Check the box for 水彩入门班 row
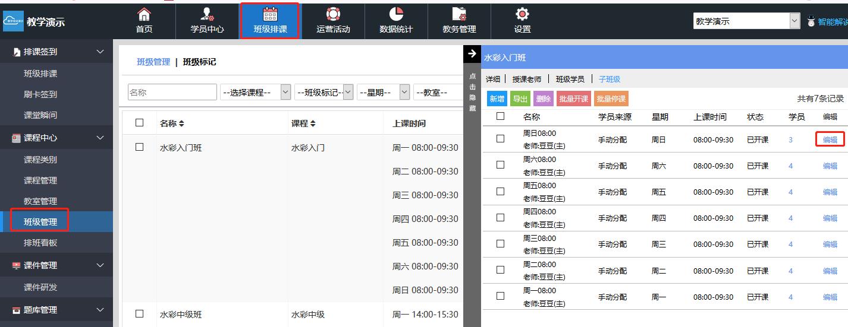The width and height of the screenshot is (848, 327). pyautogui.click(x=140, y=147)
